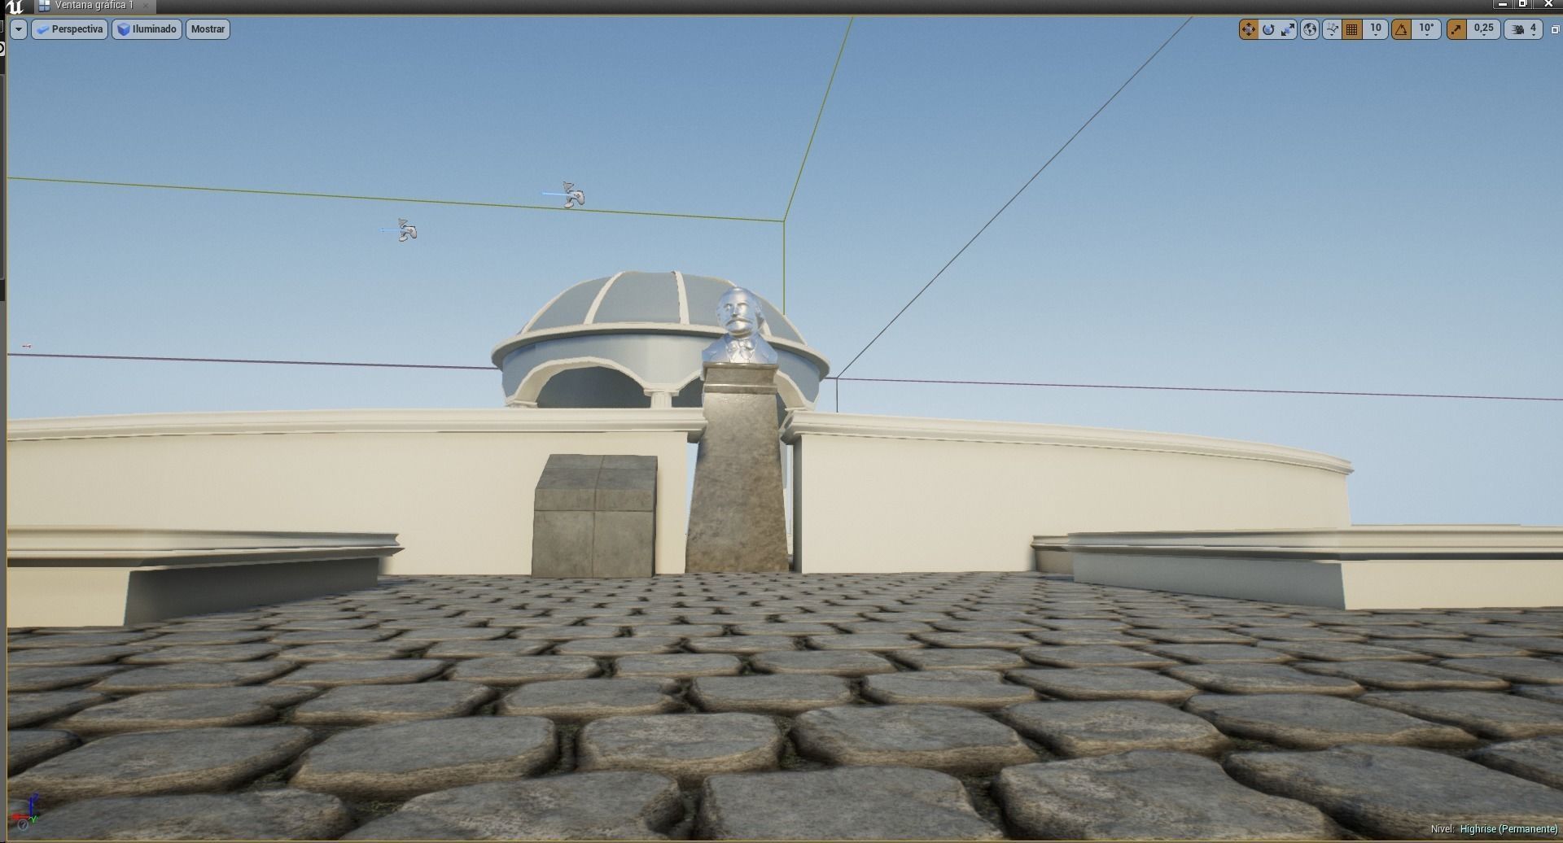This screenshot has width=1563, height=843.
Task: Open the Perspectiva view type menu
Action: point(69,29)
